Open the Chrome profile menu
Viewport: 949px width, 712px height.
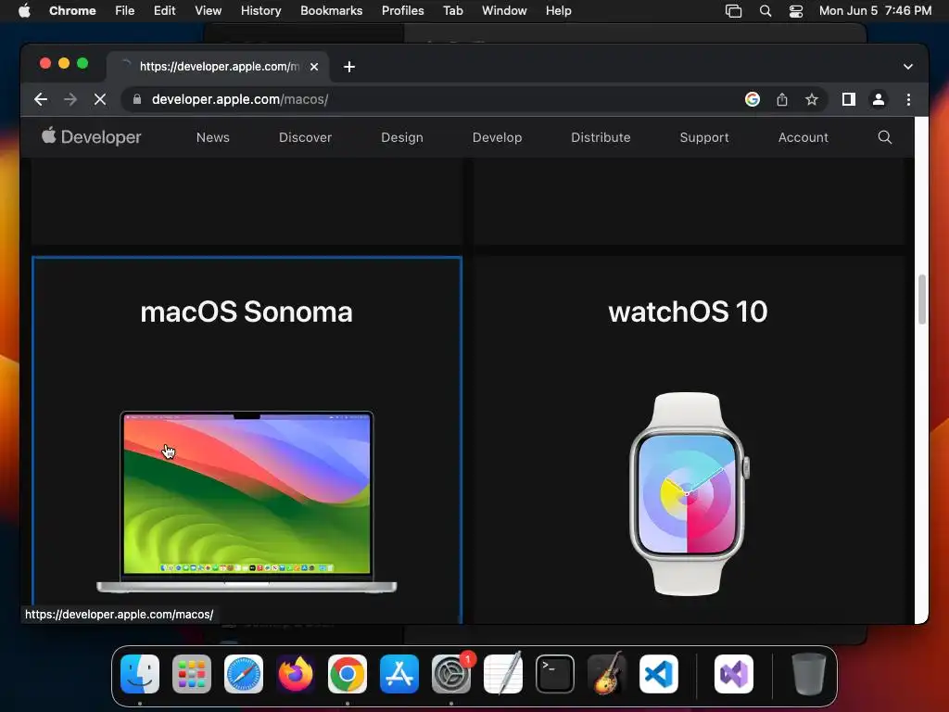point(879,99)
